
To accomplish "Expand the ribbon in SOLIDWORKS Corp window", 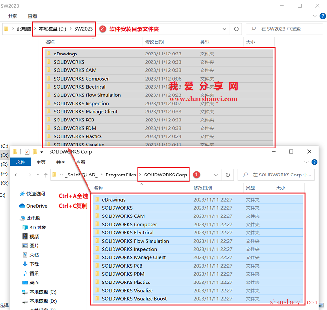I will click(x=306, y=162).
